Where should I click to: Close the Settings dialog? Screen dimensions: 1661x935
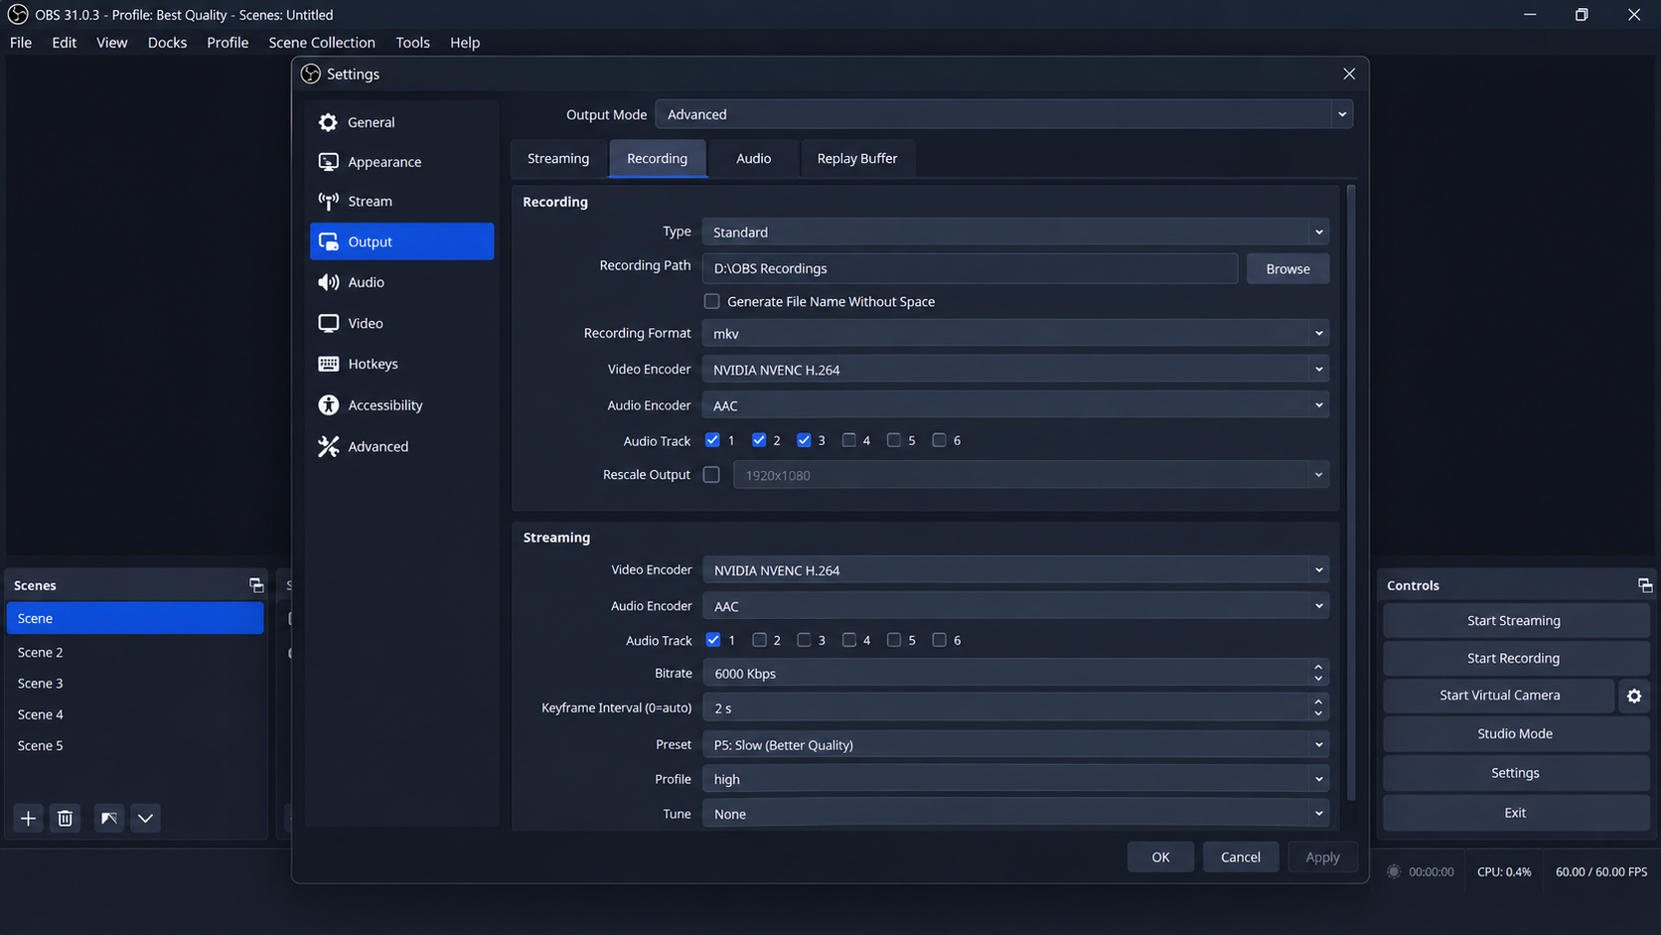[x=1348, y=75]
